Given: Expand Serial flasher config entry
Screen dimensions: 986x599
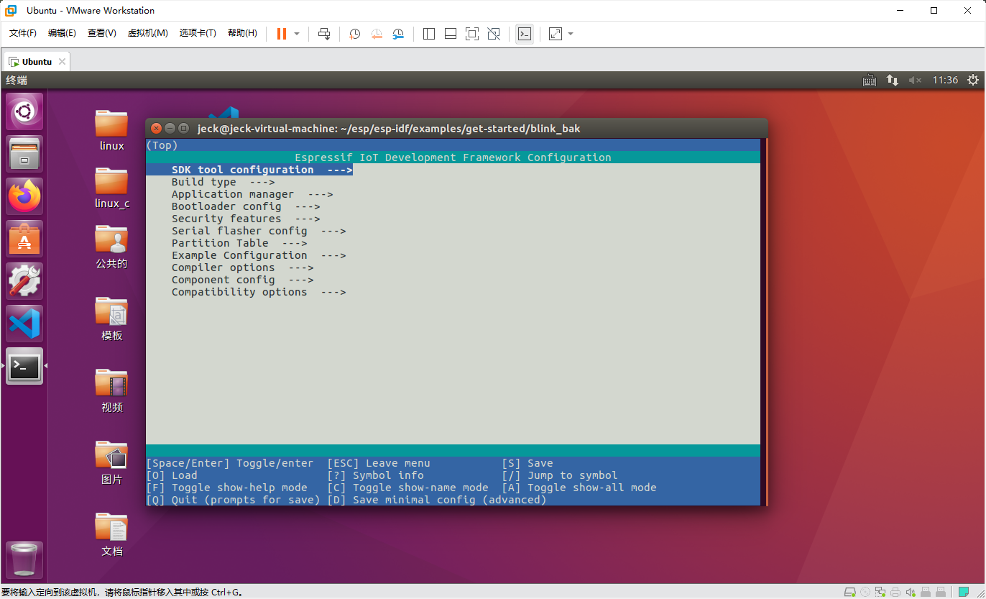Looking at the screenshot, I should coord(259,231).
